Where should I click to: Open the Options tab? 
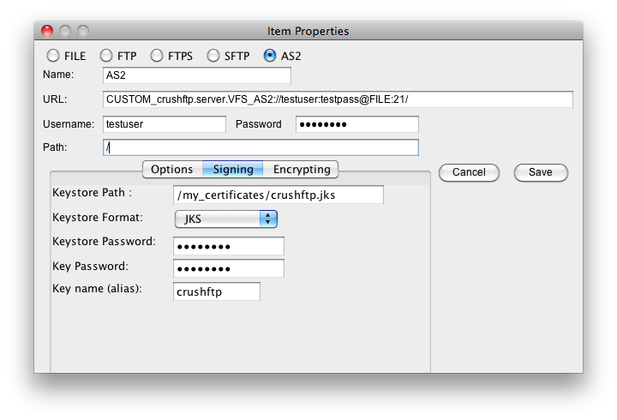point(172,169)
